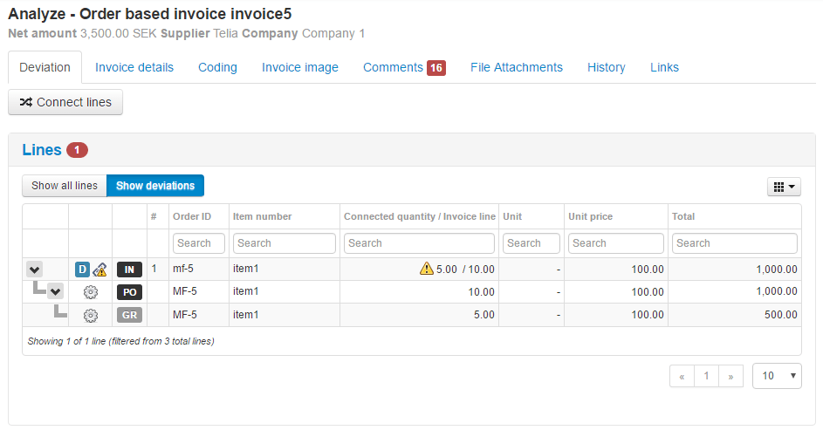Collapse the invoice line mf-5 row
Viewport: 823px width, 430px height.
[35, 270]
